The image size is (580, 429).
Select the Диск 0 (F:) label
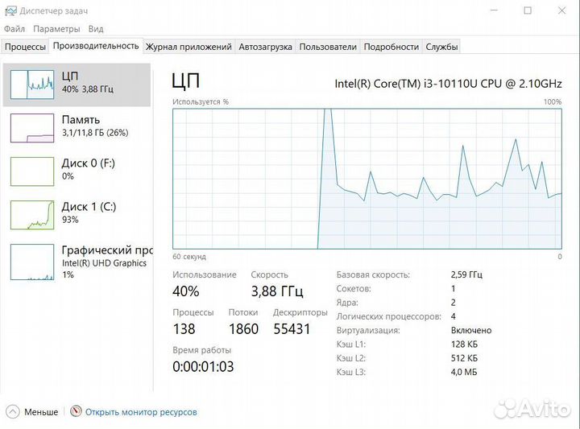point(89,163)
